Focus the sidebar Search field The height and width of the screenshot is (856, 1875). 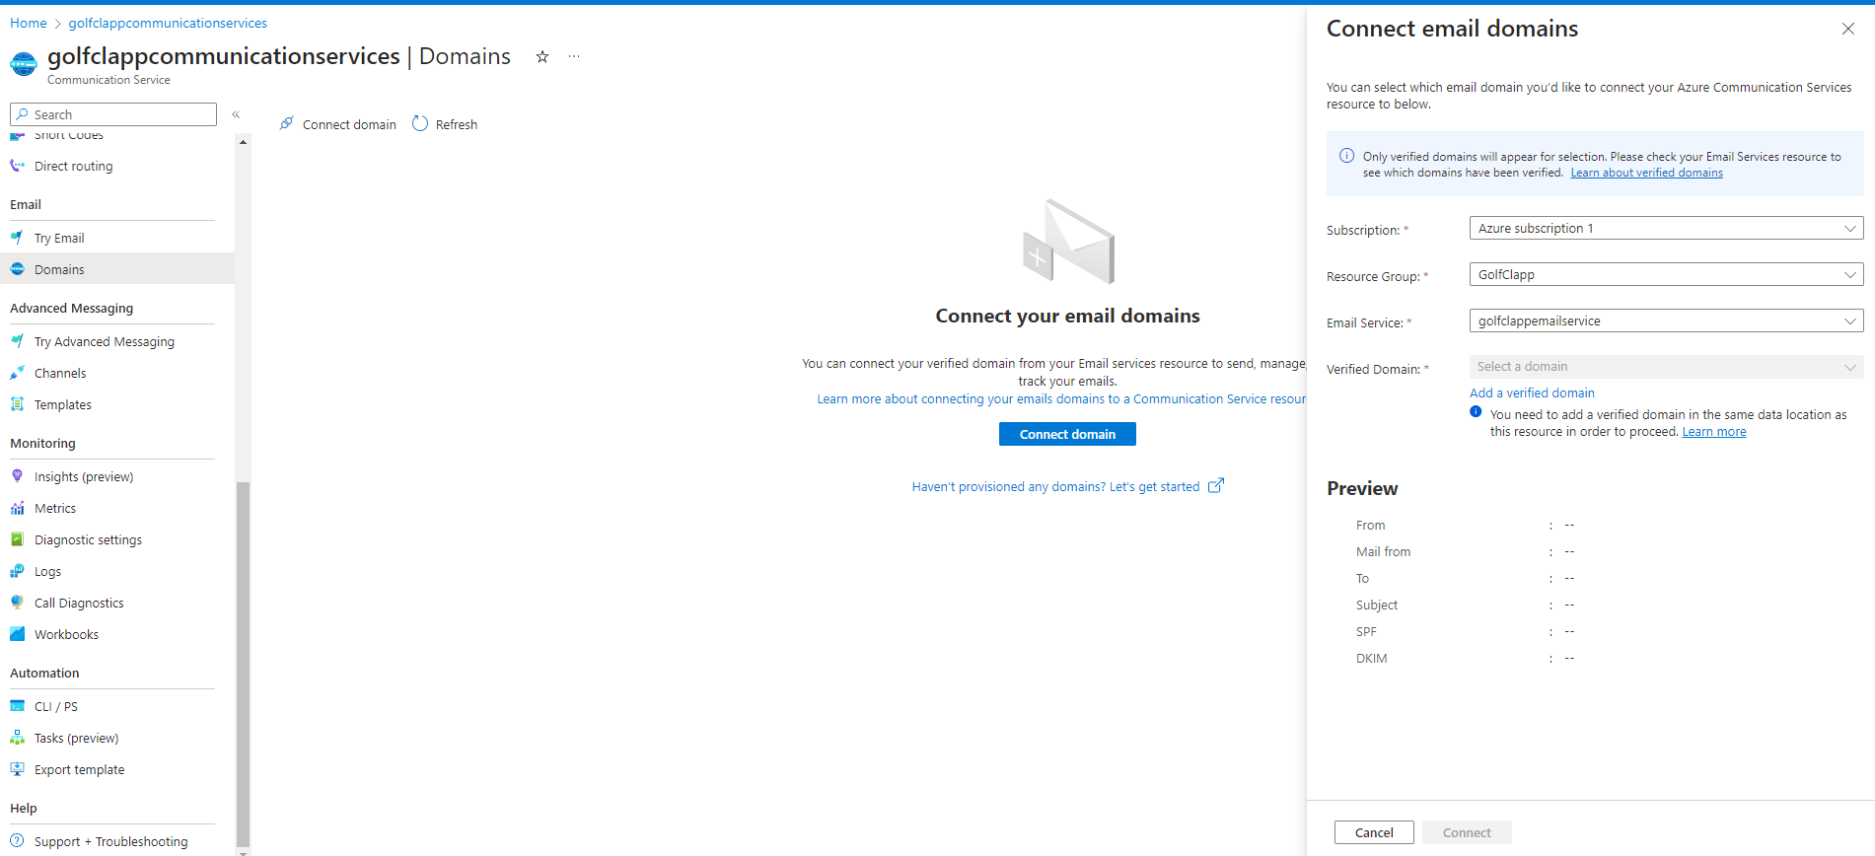tap(113, 114)
